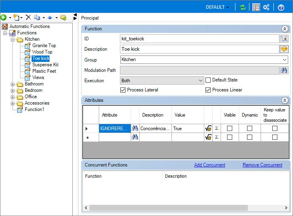Click the Remove Concurrent link
Screen dimensions: 293x216
point(262,165)
